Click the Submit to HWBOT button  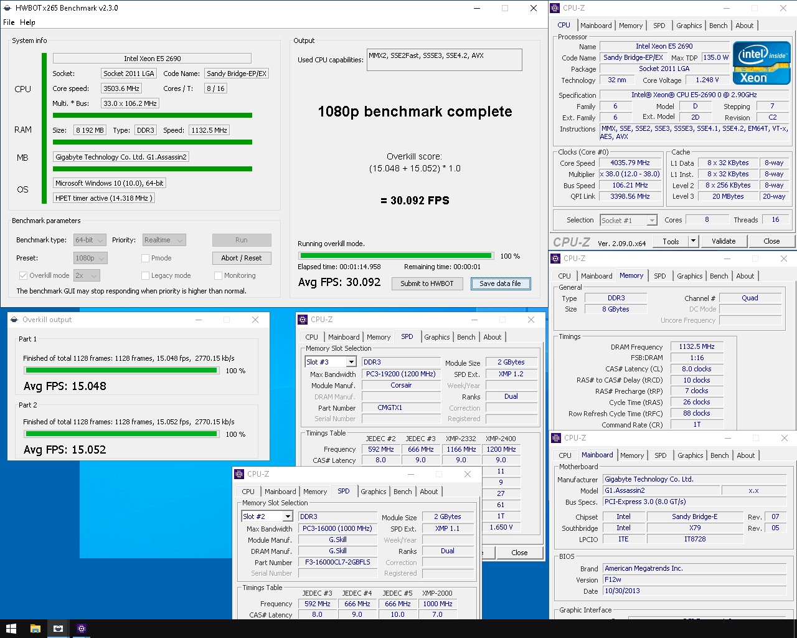[427, 283]
